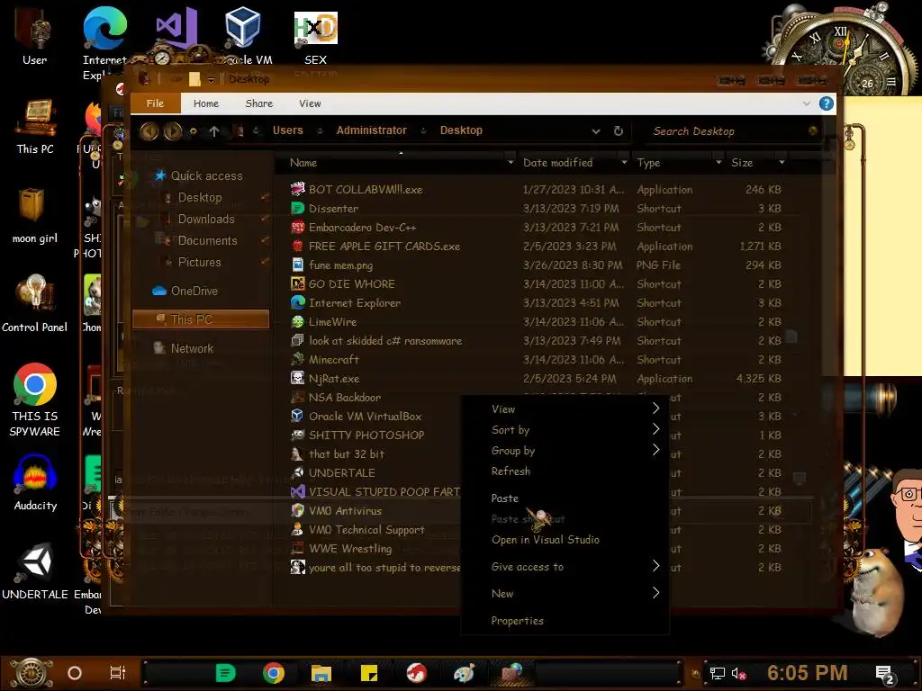This screenshot has width=922, height=691.
Task: Open the UNDERTALE Unity desktop icon
Action: tap(35, 571)
